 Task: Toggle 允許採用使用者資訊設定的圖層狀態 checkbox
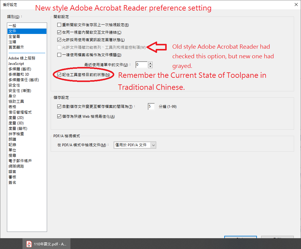[x=59, y=39]
